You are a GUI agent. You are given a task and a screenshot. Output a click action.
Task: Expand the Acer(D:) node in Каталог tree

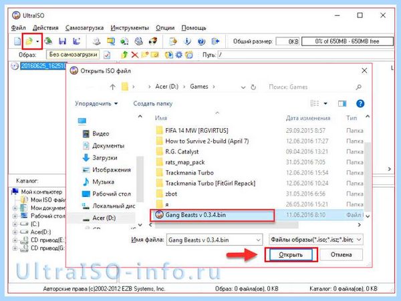pos(15,232)
